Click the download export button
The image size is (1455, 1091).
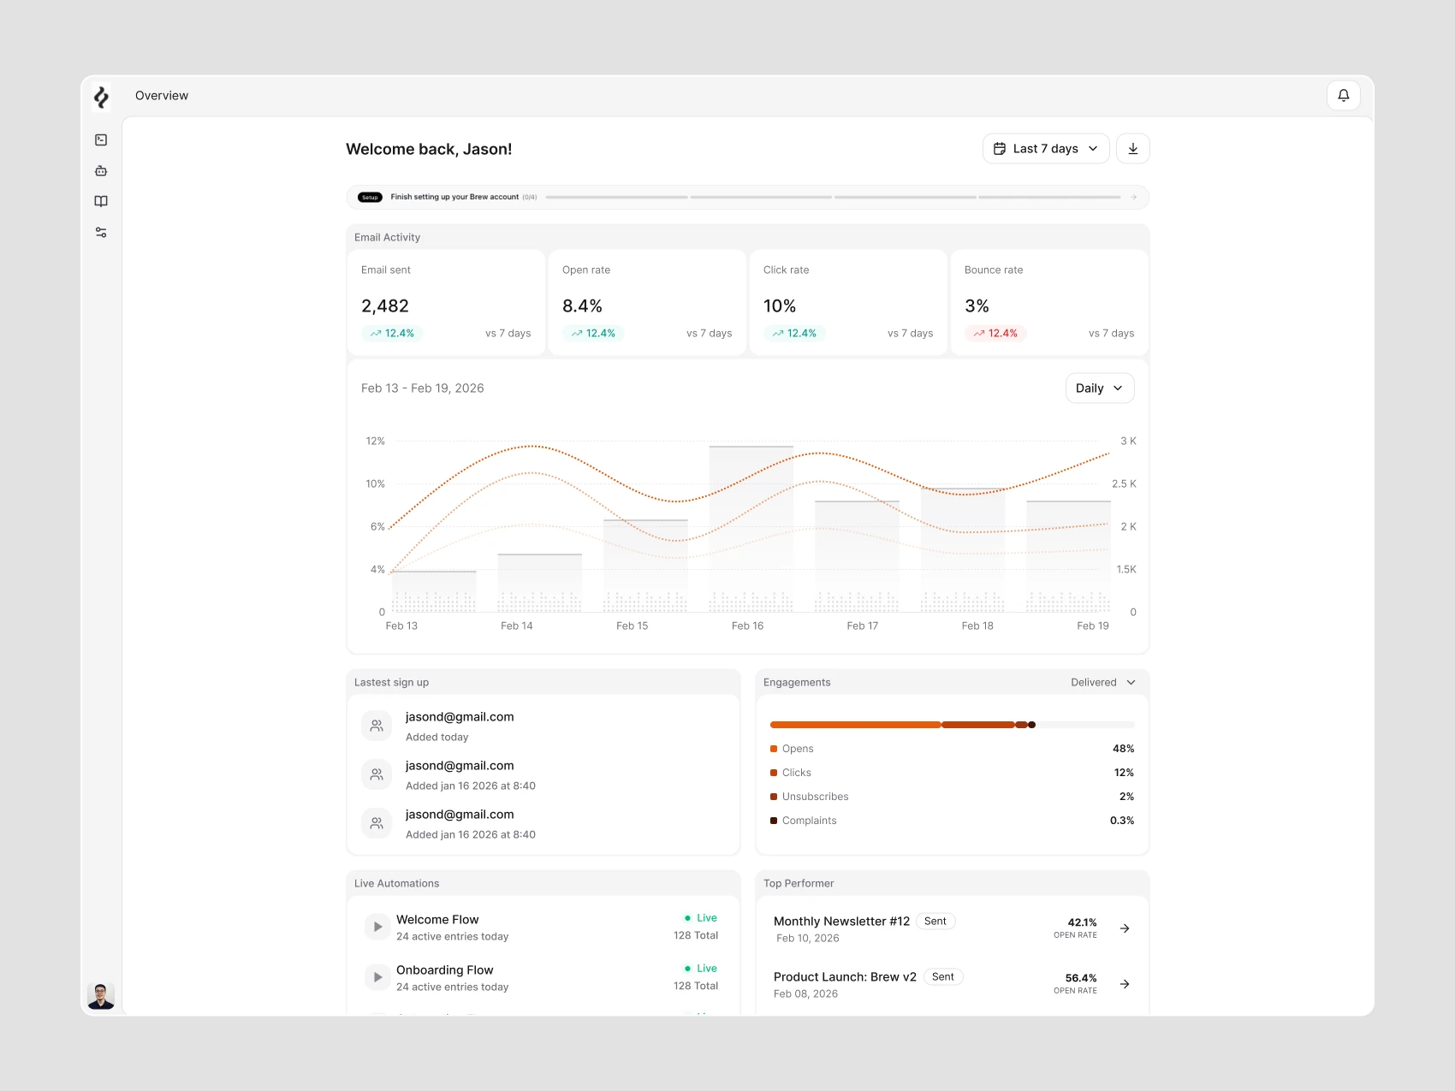(1133, 149)
